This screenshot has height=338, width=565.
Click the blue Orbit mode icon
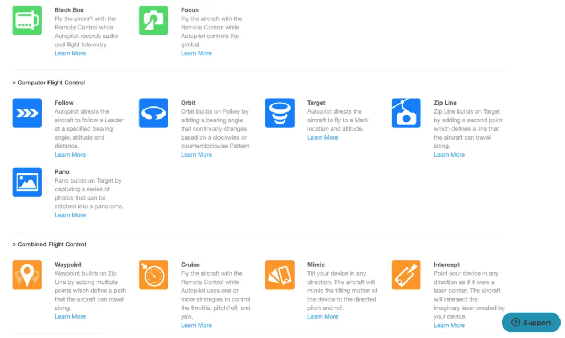tap(153, 113)
